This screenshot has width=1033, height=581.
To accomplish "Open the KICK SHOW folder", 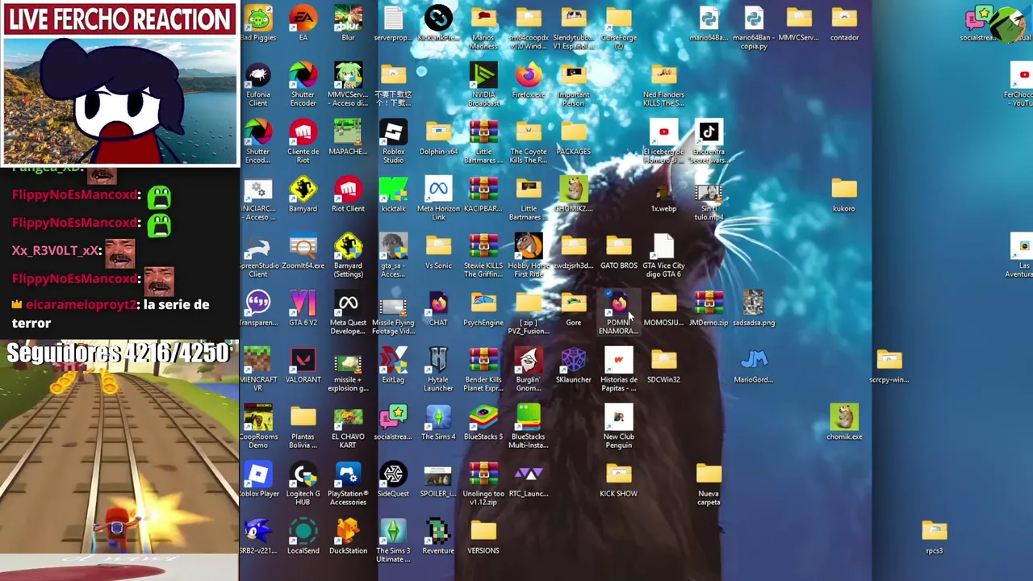I will click(619, 474).
